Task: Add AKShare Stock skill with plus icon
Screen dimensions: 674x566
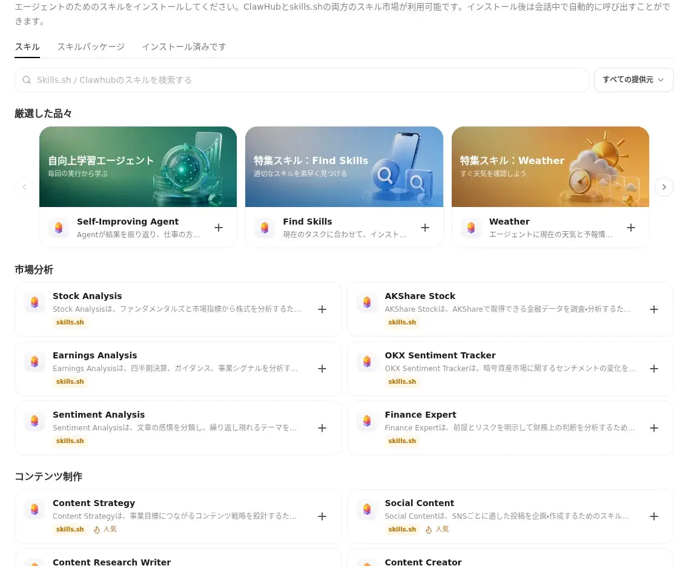Action: [654, 309]
